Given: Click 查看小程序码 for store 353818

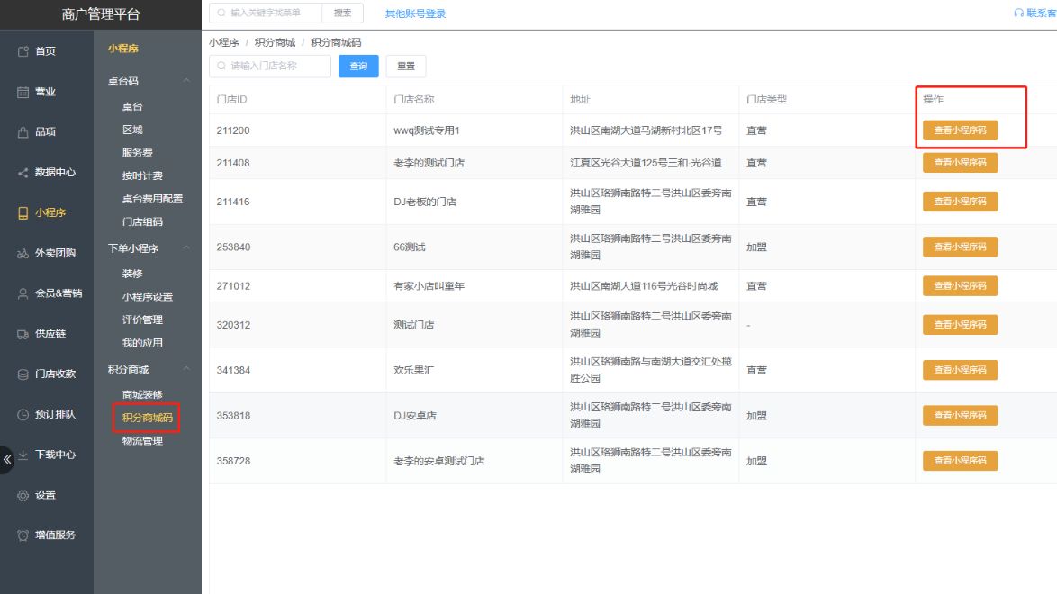Looking at the screenshot, I should [x=960, y=415].
